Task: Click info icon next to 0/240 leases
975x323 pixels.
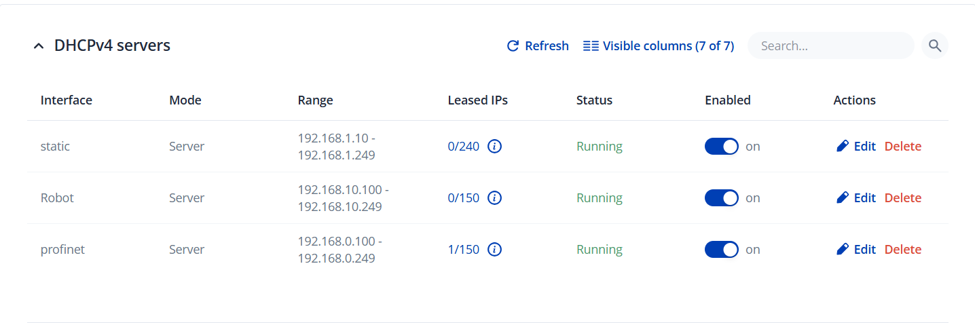Action: [x=495, y=147]
